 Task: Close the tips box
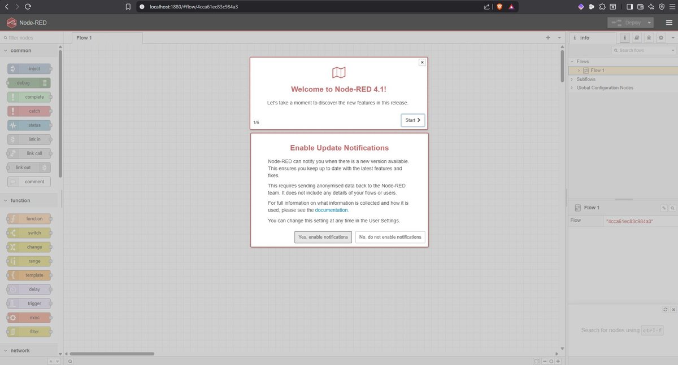pyautogui.click(x=673, y=310)
